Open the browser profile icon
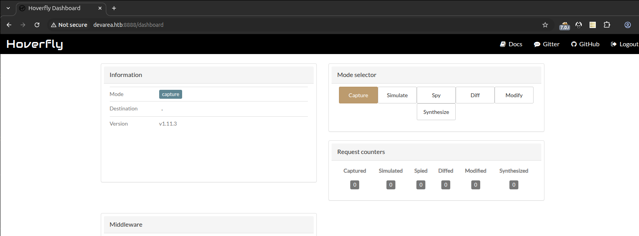 pos(628,25)
